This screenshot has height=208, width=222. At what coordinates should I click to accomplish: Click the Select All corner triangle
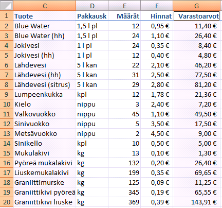7,6
